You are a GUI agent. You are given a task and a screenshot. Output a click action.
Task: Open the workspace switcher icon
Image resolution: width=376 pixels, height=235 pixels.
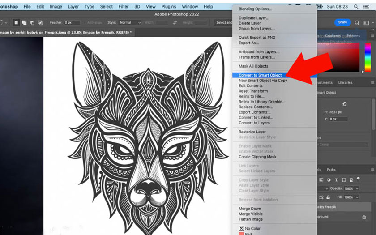366,22
